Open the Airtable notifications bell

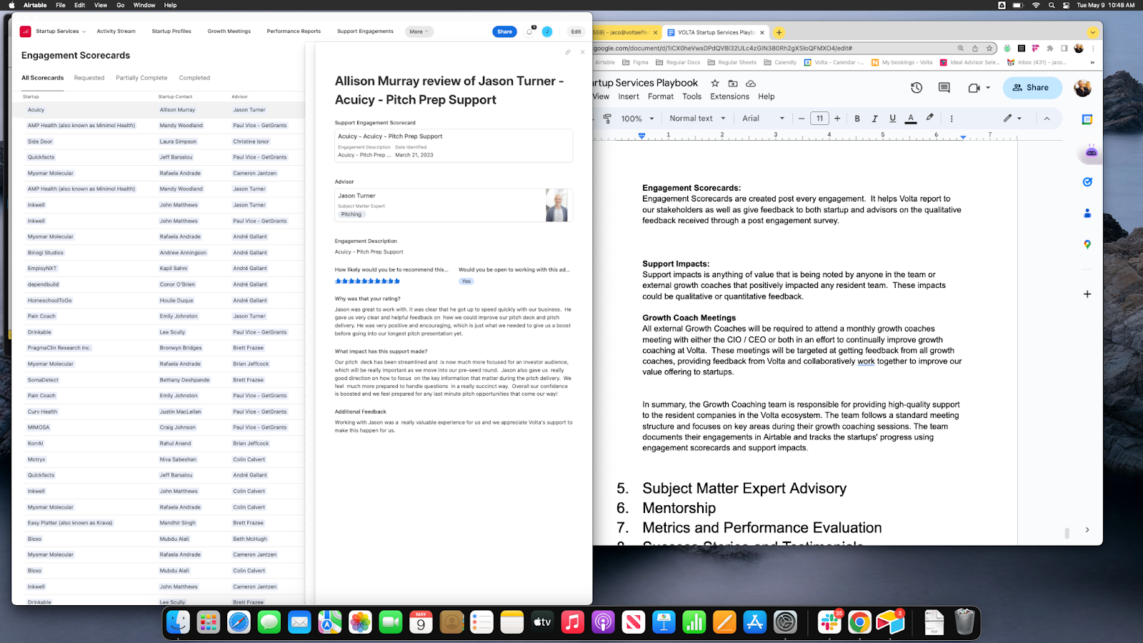(529, 31)
